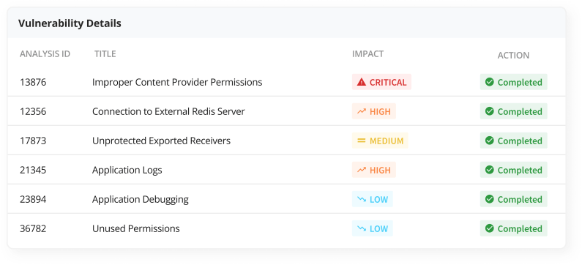Click the ACTION column header
This screenshot has height=265, width=582.
513,56
